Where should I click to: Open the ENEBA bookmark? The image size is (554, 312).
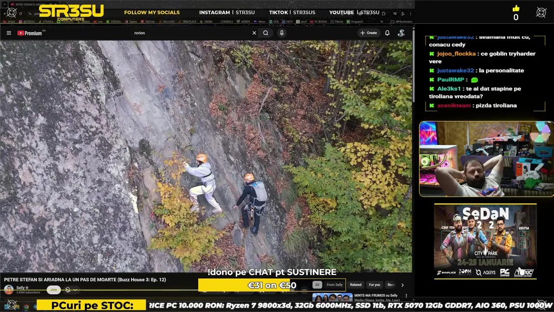click(x=206, y=22)
